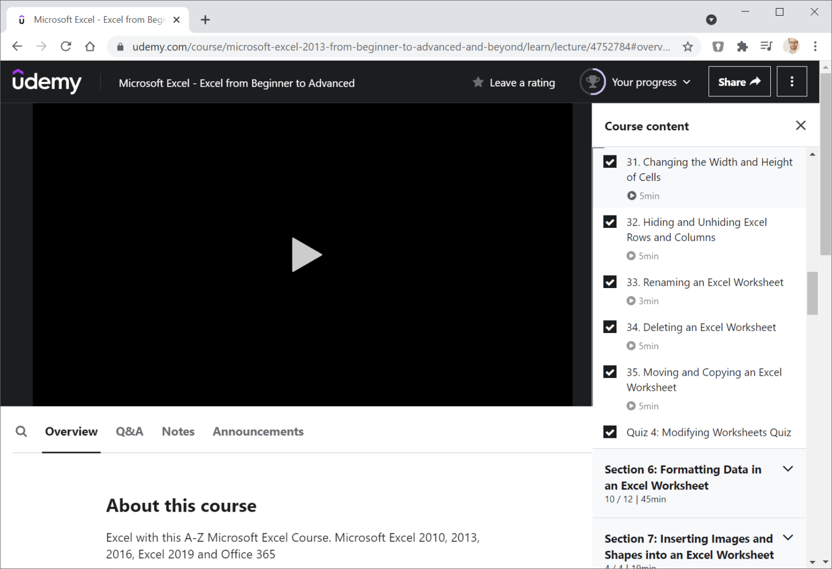Open the Announcements tab
Screen dimensions: 832x569
click(x=258, y=431)
